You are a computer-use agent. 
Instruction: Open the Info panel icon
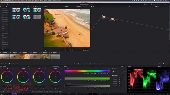(x=168, y=64)
